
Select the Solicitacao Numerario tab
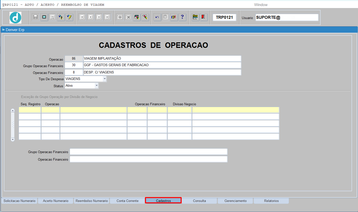[19, 201]
